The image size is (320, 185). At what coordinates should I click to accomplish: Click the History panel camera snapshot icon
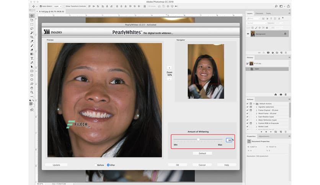click(281, 94)
